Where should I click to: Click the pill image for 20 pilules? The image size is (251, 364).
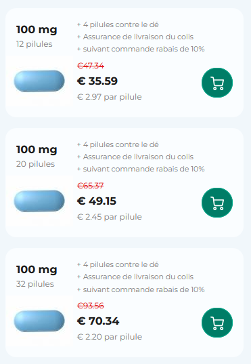39,201
